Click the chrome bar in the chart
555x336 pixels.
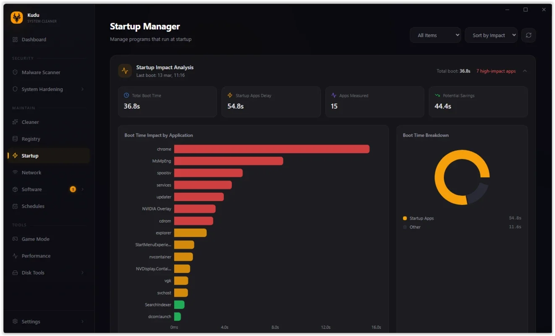pyautogui.click(x=271, y=149)
